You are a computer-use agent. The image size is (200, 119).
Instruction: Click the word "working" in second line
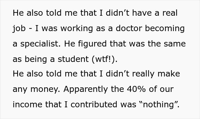[x=77, y=29]
